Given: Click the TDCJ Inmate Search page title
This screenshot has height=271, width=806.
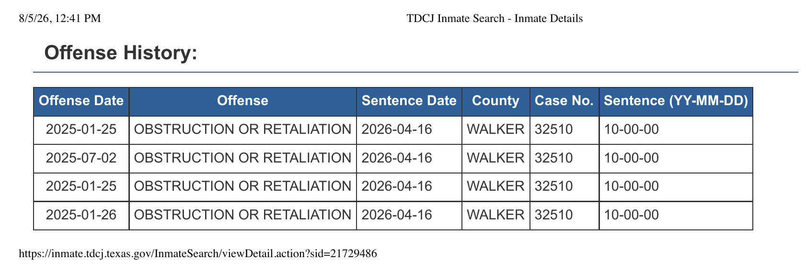Looking at the screenshot, I should pyautogui.click(x=495, y=19).
